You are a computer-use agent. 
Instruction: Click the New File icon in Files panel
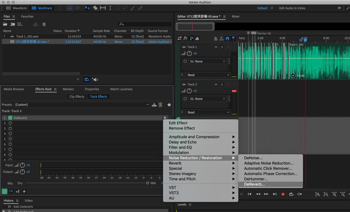coord(20,24)
